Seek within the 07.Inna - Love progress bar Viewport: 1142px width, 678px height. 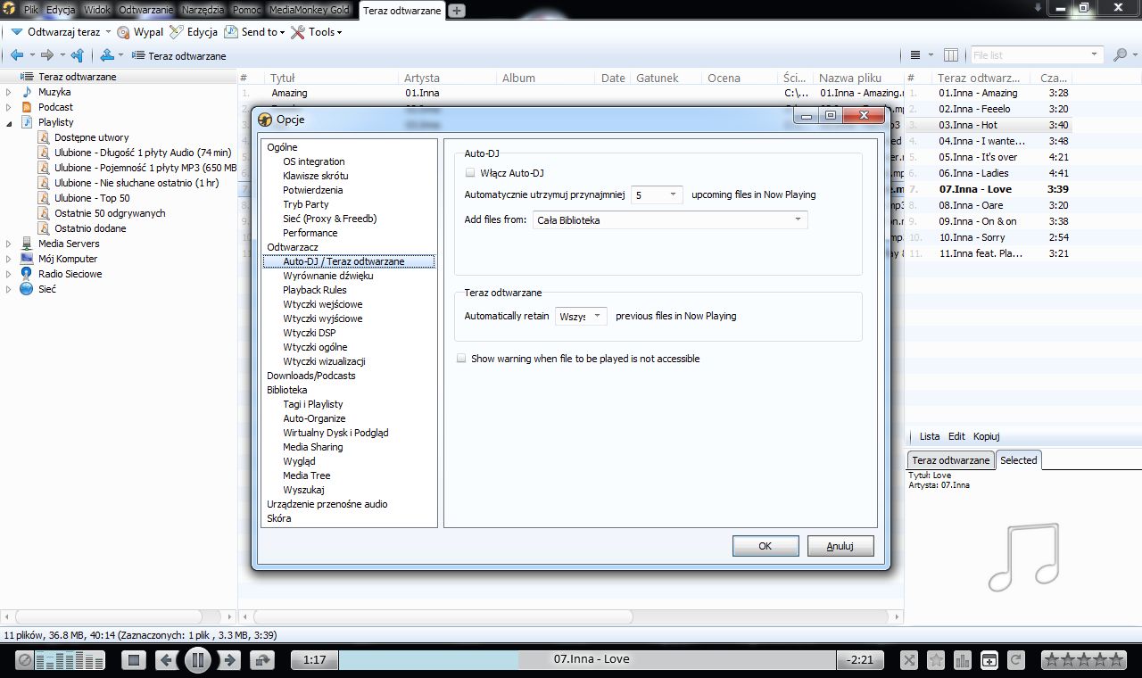coord(587,659)
